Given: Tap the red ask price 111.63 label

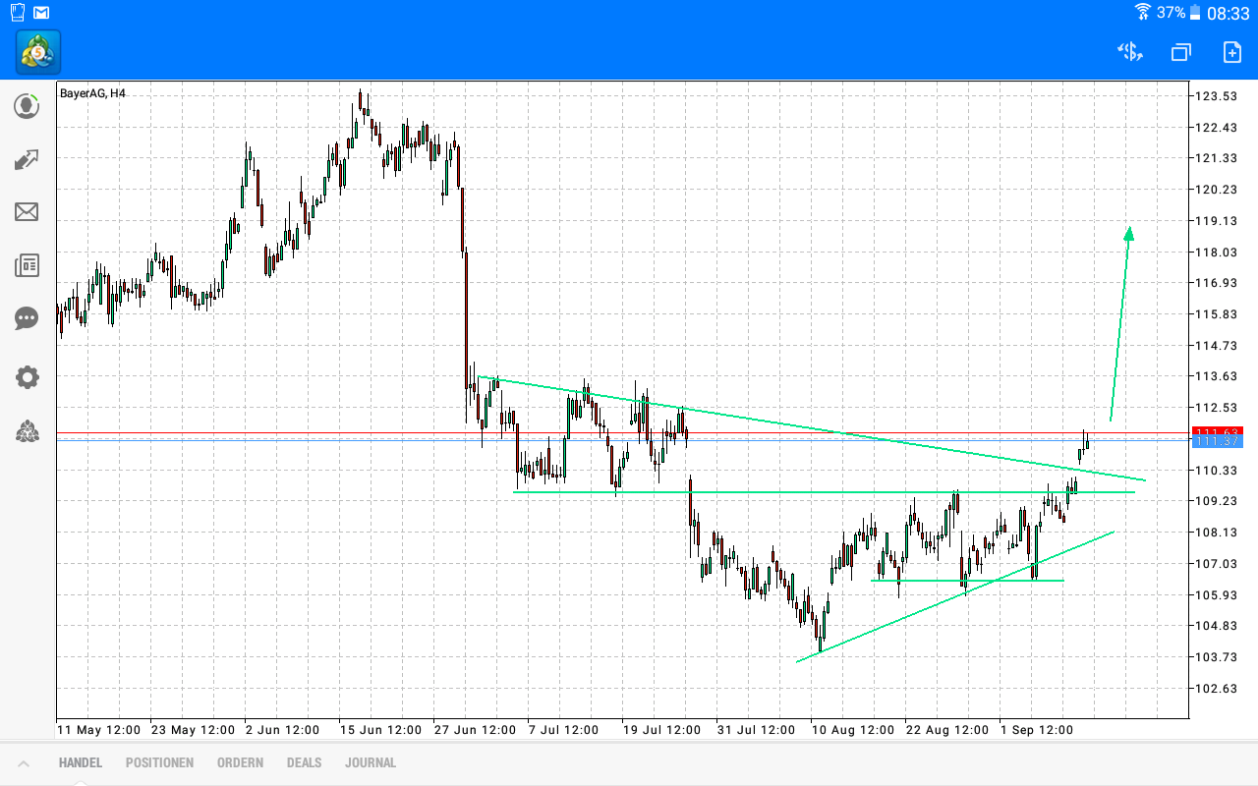Looking at the screenshot, I should pyautogui.click(x=1219, y=430).
